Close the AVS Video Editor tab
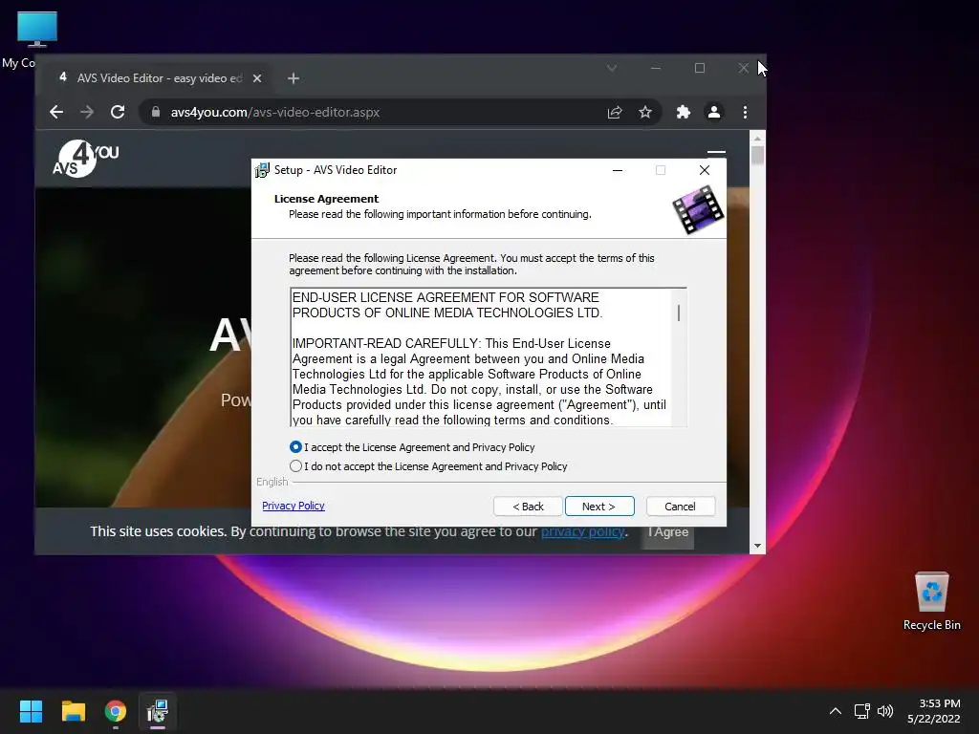Viewport: 979px width, 734px height. (257, 78)
